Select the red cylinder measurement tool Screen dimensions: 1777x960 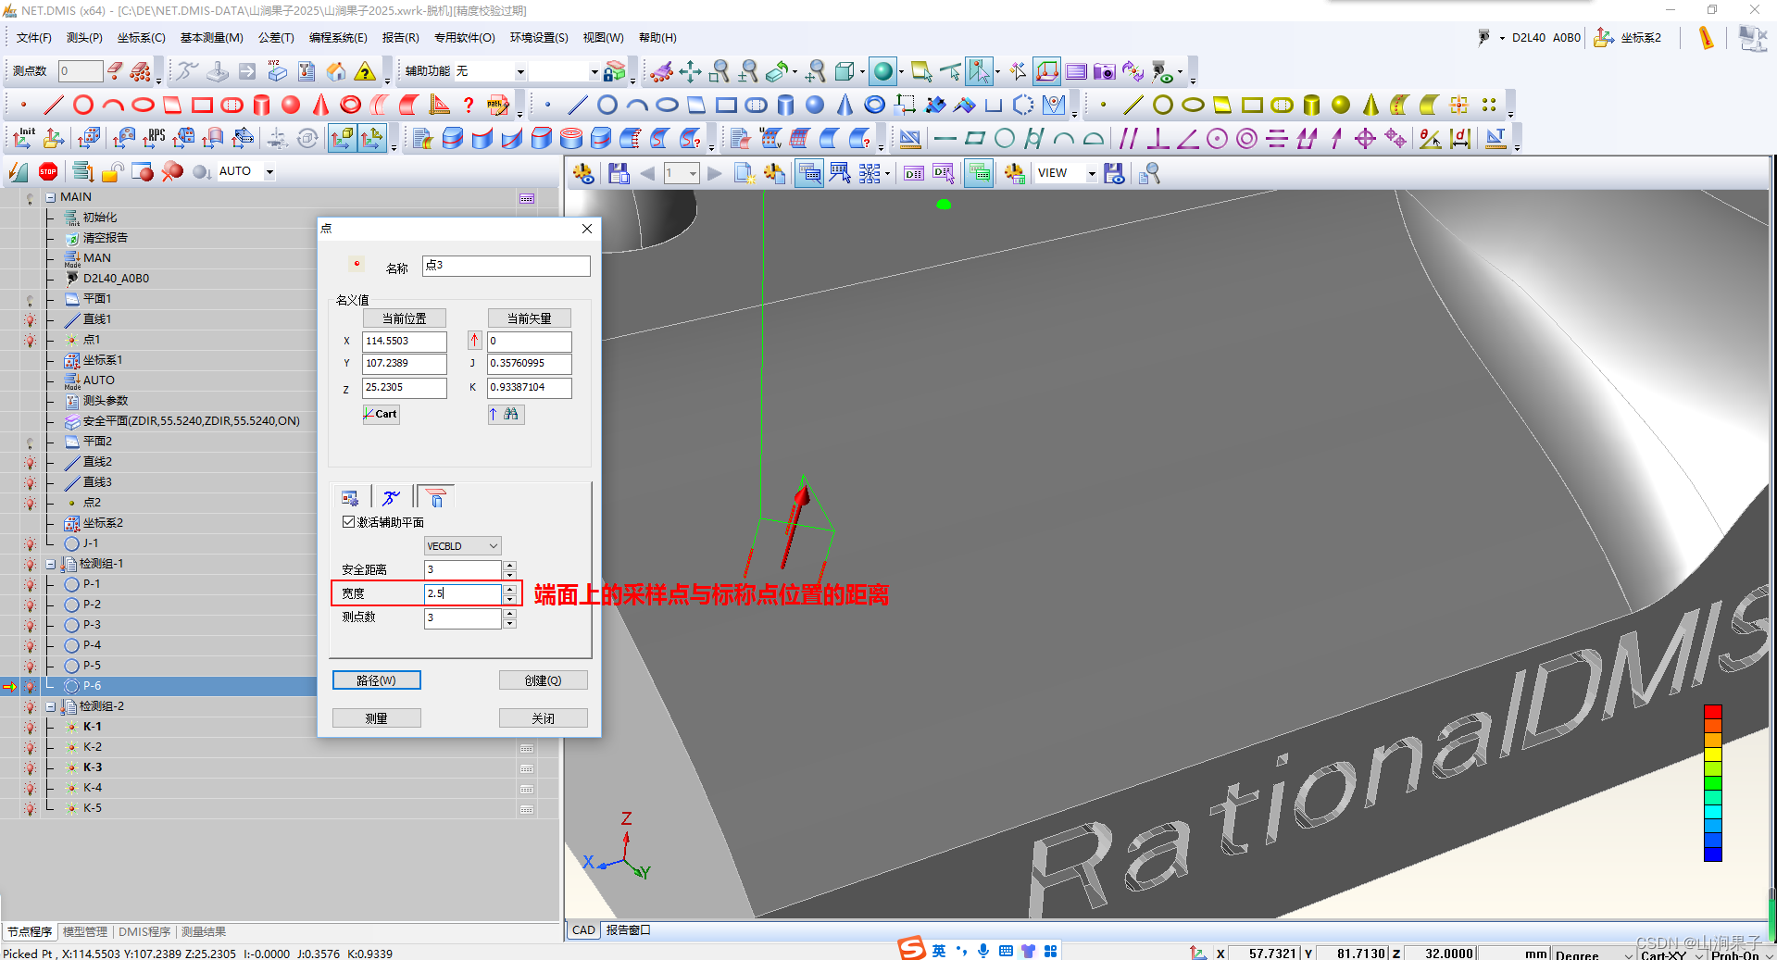261,105
